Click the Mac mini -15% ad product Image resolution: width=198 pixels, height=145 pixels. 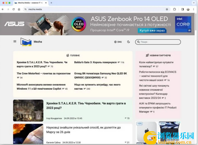tap(146, 132)
